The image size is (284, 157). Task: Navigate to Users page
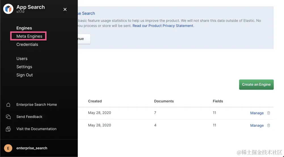coord(22,59)
